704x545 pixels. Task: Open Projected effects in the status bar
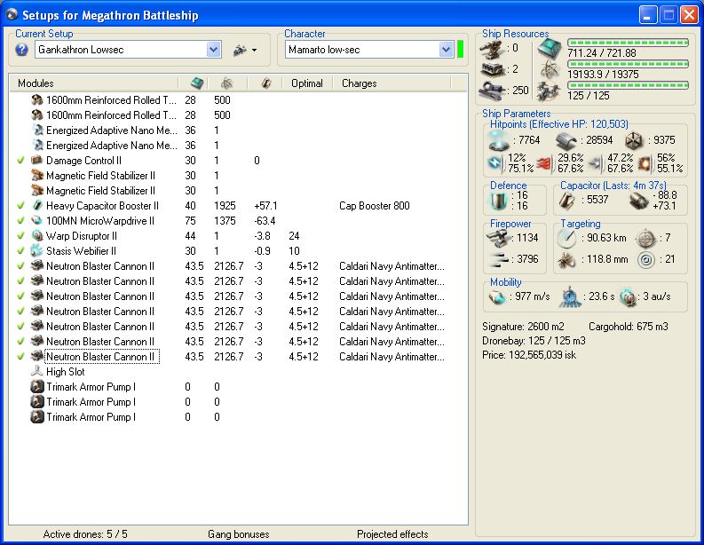(x=392, y=534)
